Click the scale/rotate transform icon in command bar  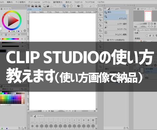point(82,6)
